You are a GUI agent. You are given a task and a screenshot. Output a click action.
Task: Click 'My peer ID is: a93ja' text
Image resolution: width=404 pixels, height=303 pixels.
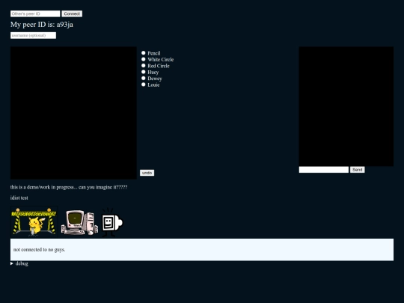tap(42, 25)
